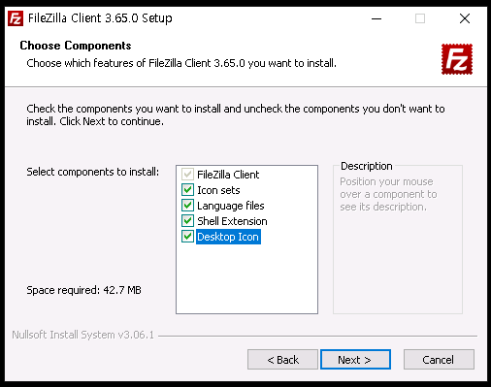Select the Language files component label

click(x=231, y=206)
